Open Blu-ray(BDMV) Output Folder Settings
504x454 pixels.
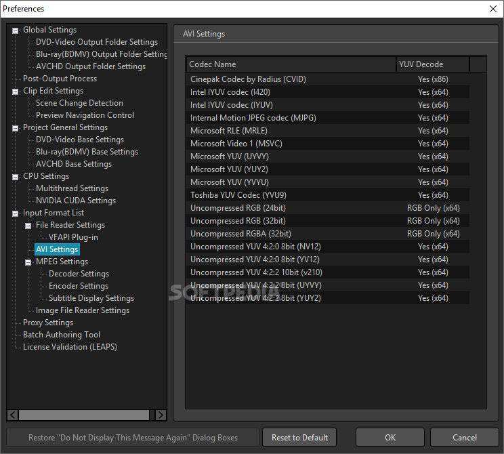pos(101,54)
